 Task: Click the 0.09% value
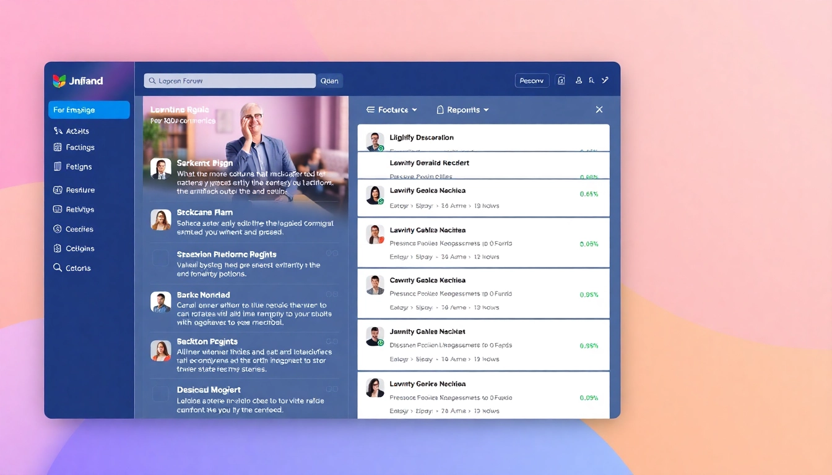(x=589, y=398)
